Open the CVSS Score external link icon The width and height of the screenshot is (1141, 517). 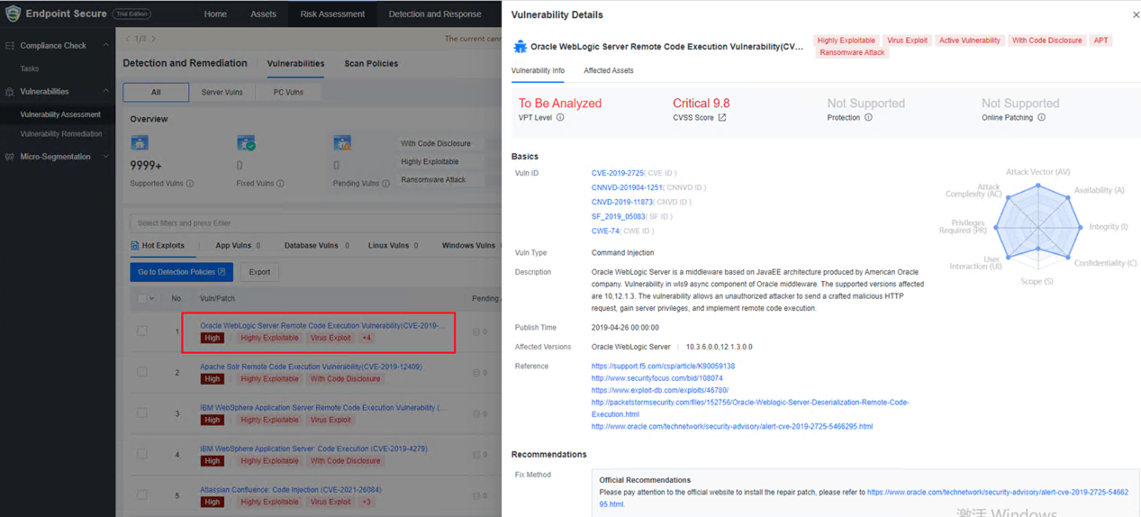[x=722, y=118]
